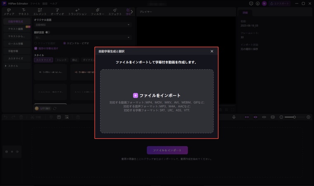Click the microphone voice-over icon
The width and height of the screenshot is (314, 186).
coord(234,117)
